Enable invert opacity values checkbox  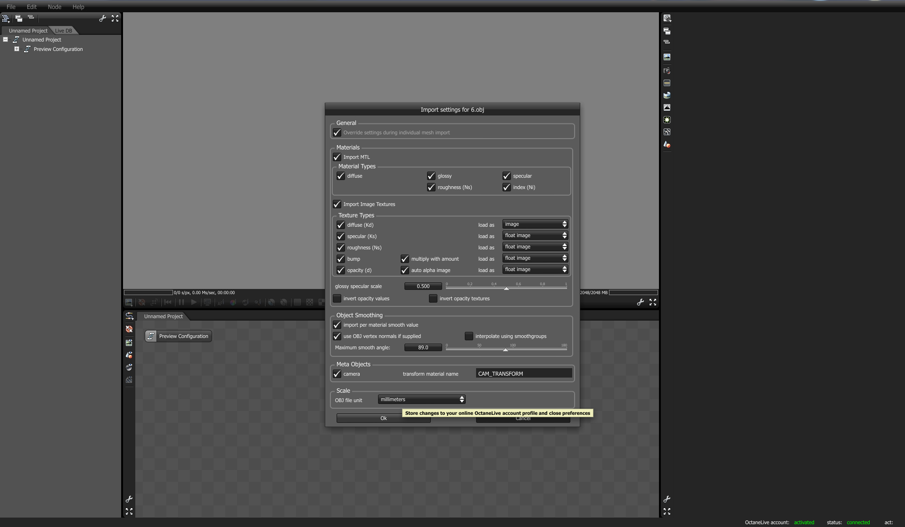[x=337, y=298]
